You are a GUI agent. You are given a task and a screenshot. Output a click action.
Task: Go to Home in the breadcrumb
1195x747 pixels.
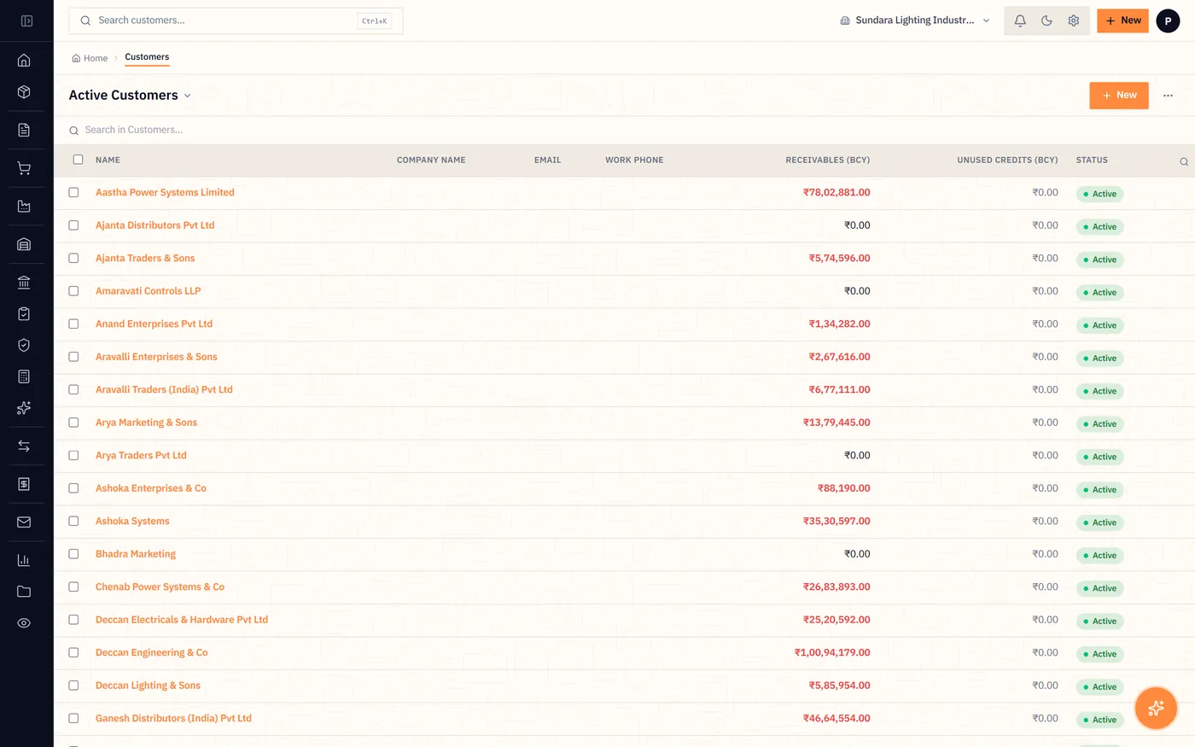click(x=90, y=58)
